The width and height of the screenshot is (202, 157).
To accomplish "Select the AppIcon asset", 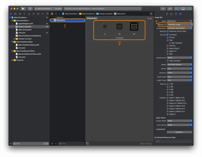I will [60, 17].
